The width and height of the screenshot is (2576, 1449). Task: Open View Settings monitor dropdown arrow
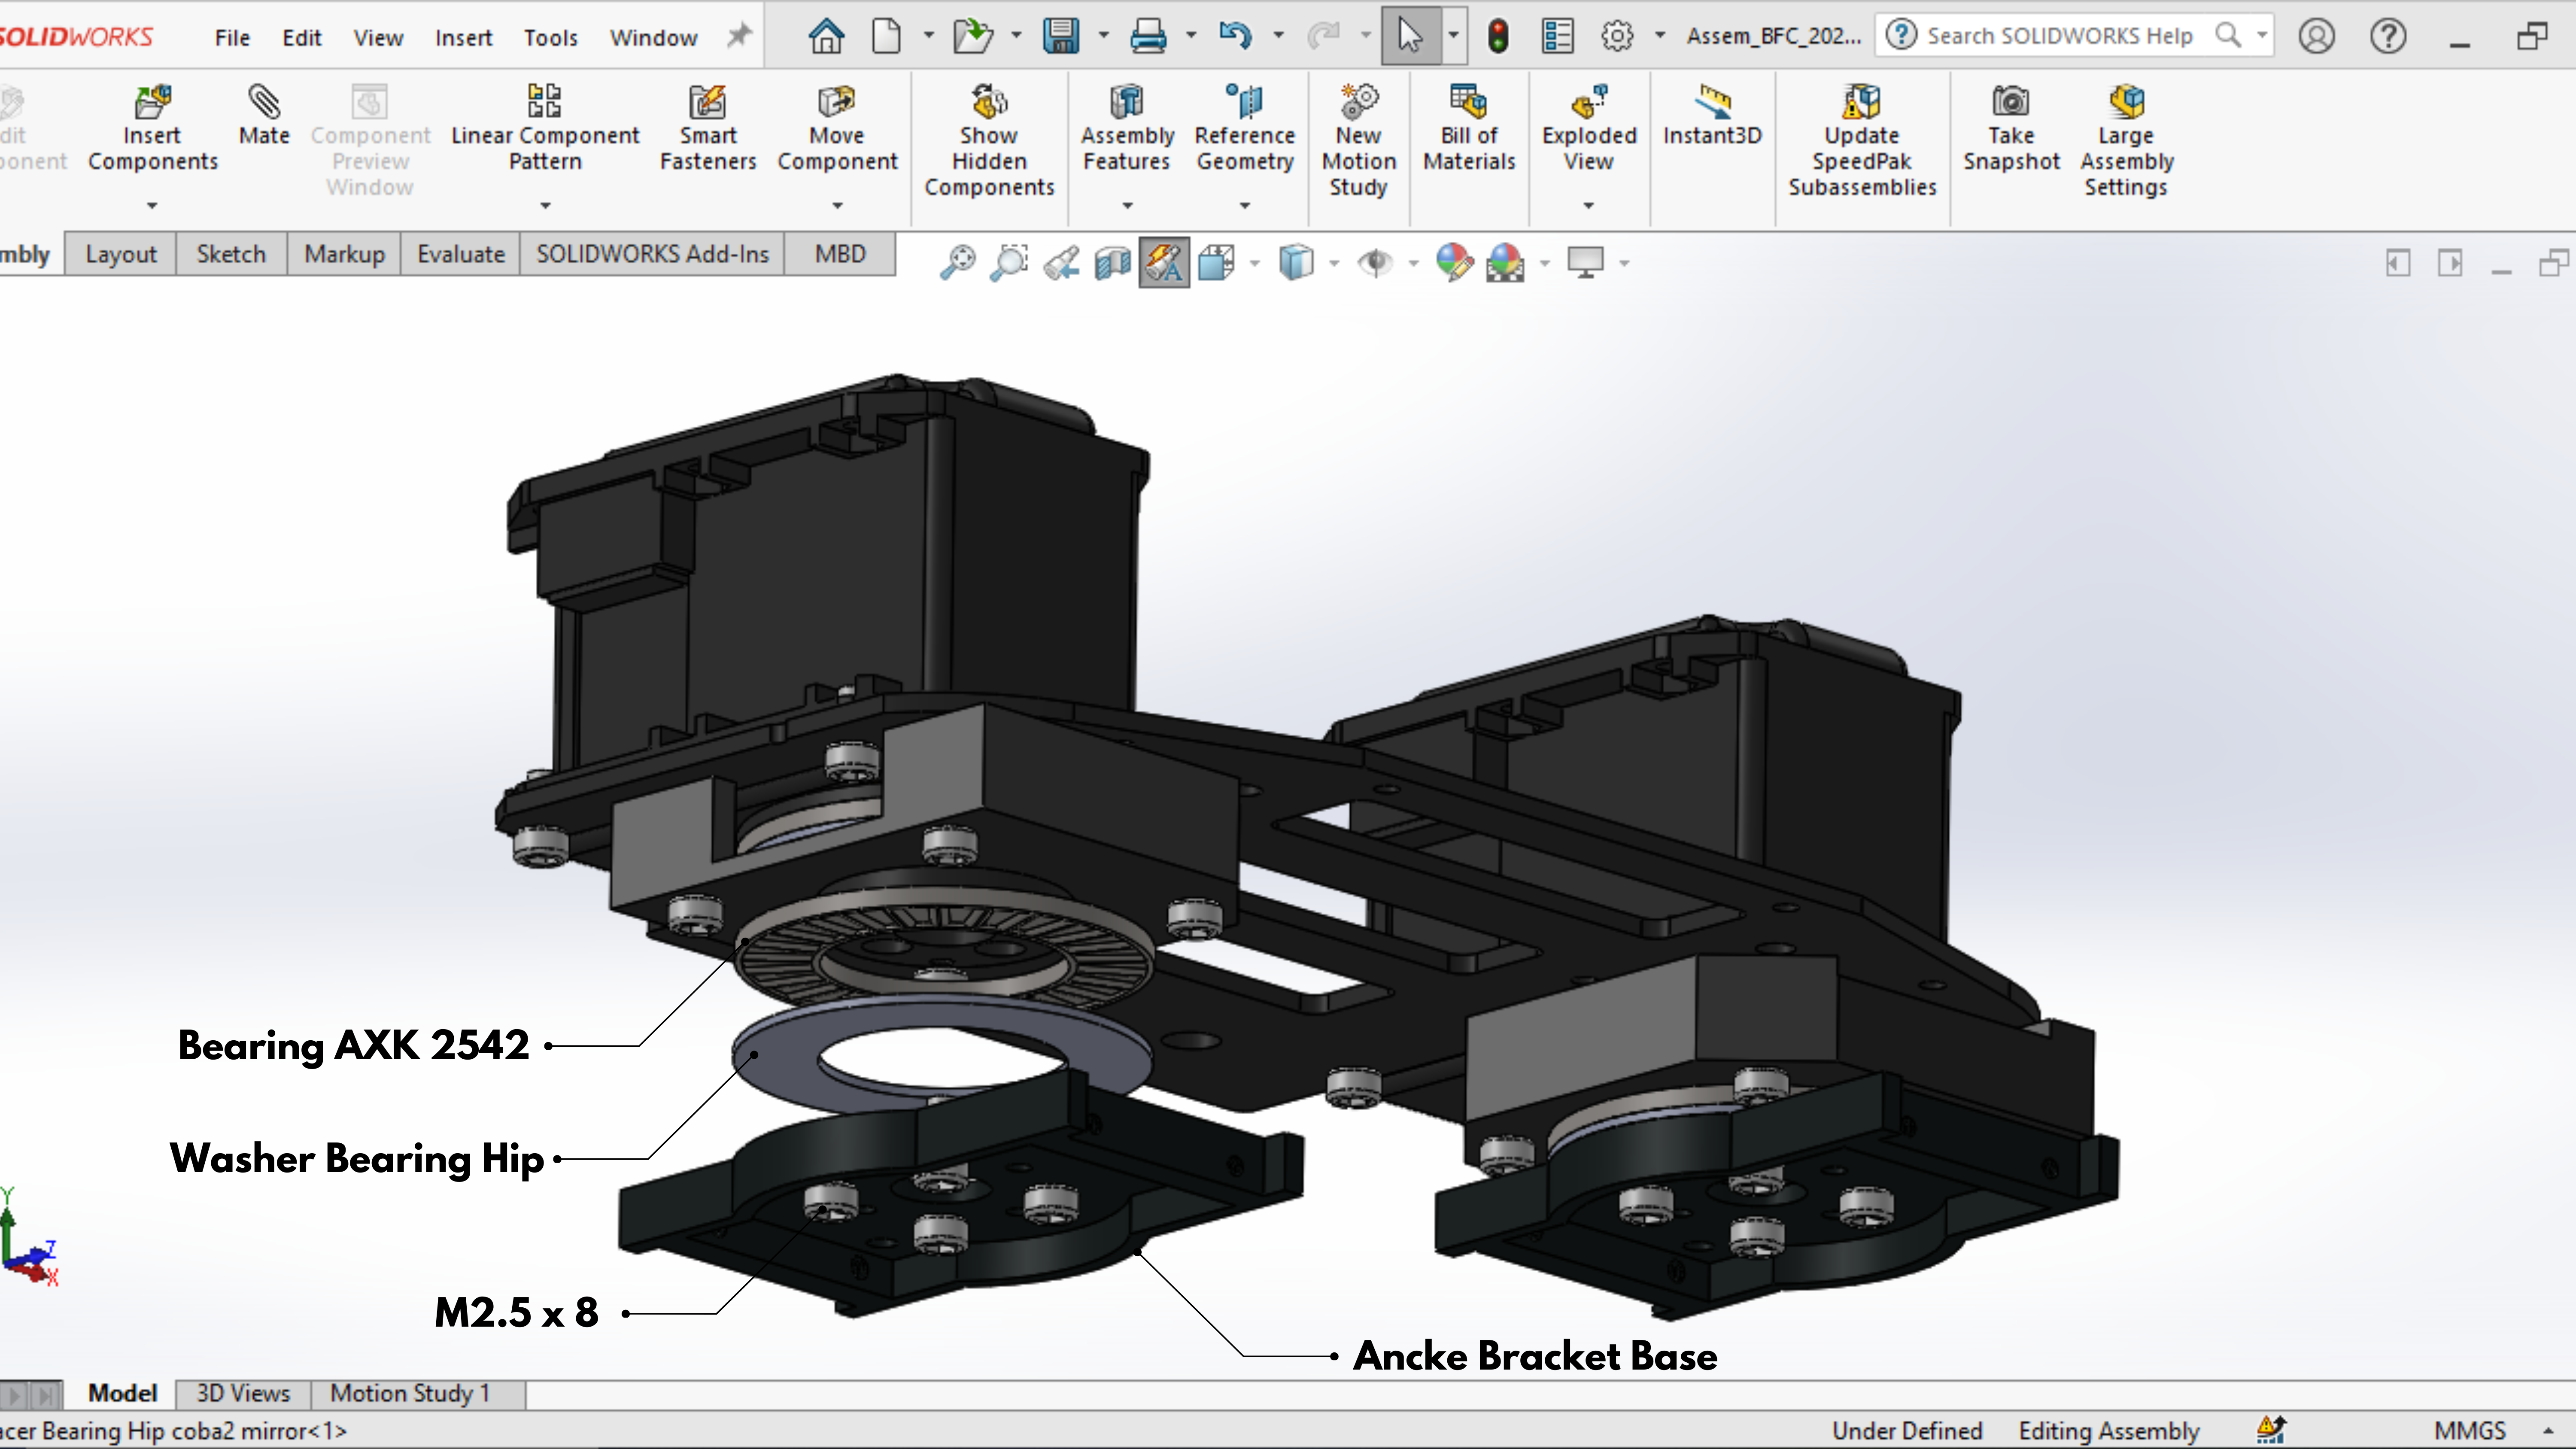coord(1624,264)
